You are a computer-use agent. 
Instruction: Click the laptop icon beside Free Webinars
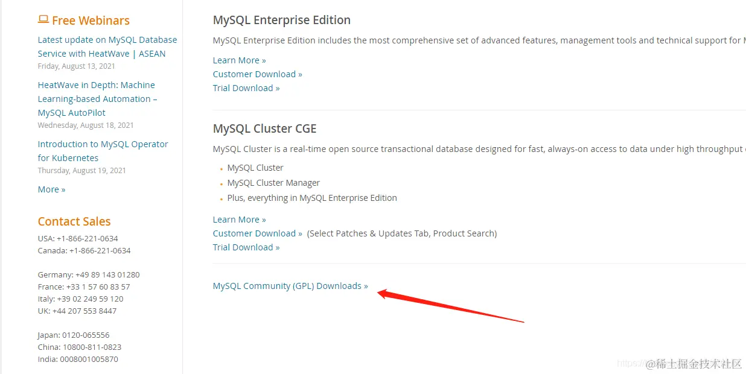click(x=43, y=19)
